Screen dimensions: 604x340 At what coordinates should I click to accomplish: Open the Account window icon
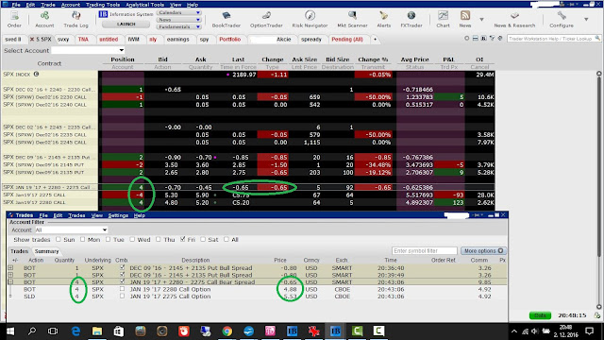click(44, 19)
